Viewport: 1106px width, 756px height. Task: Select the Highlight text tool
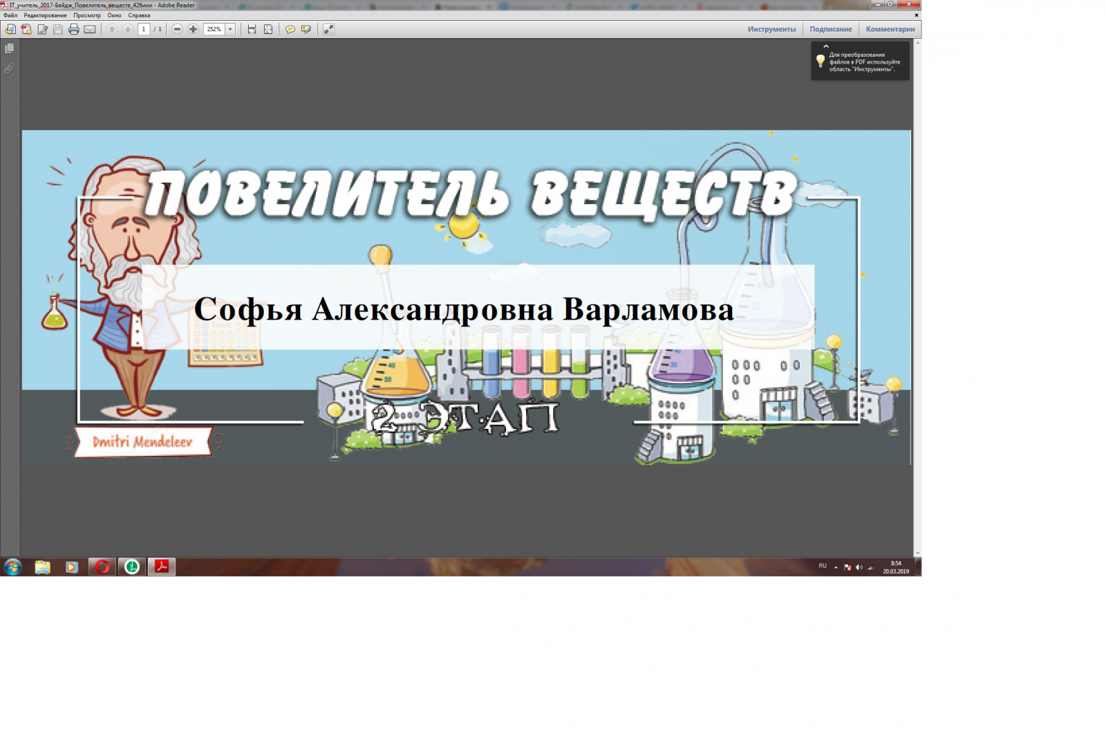point(306,29)
